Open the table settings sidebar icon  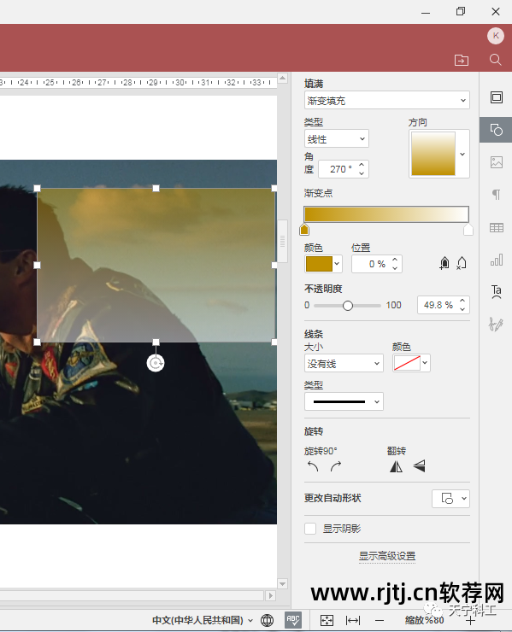pos(497,228)
